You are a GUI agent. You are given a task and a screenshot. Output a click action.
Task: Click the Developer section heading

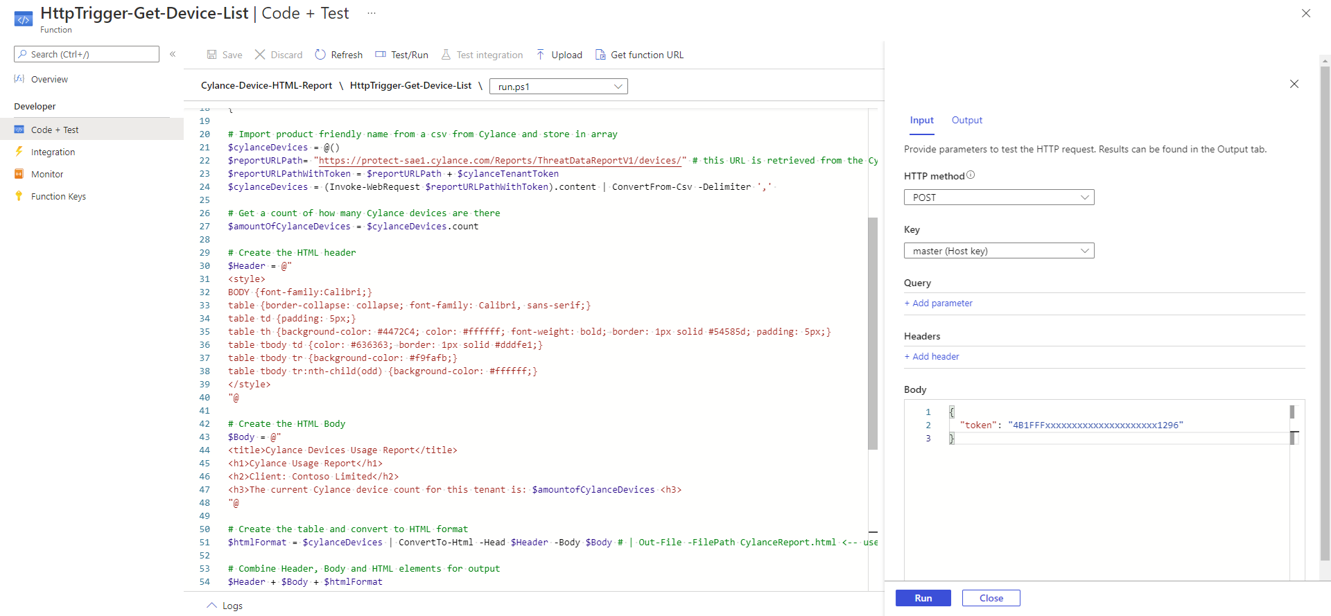coord(35,106)
